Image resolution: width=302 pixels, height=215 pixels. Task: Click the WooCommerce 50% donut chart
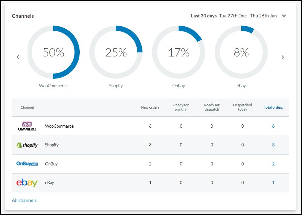[53, 52]
